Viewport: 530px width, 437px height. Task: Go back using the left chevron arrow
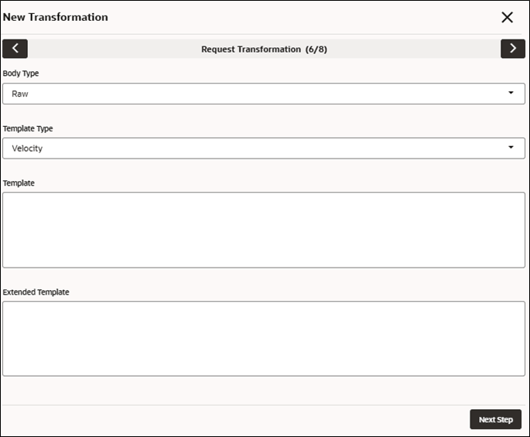pyautogui.click(x=15, y=49)
